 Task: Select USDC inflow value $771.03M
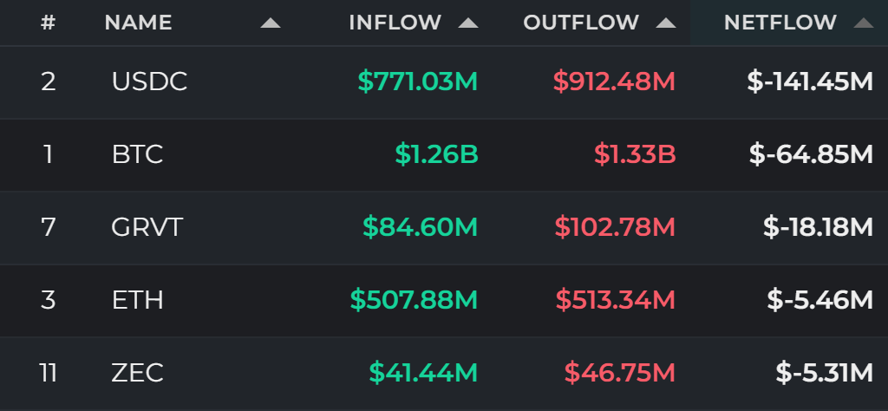(418, 82)
